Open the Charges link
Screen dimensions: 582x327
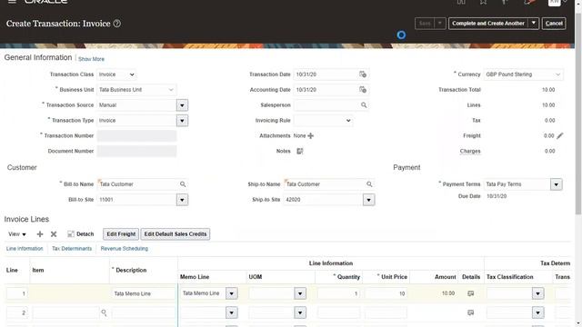coord(470,151)
